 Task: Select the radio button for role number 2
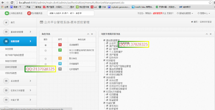46,50
